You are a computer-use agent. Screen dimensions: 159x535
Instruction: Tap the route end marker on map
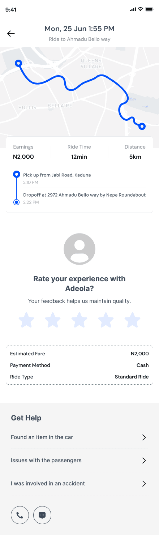coord(142,126)
